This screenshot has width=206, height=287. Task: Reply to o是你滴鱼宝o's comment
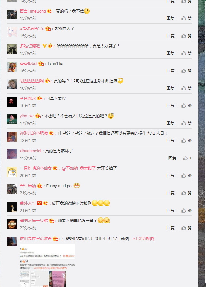click(170, 36)
